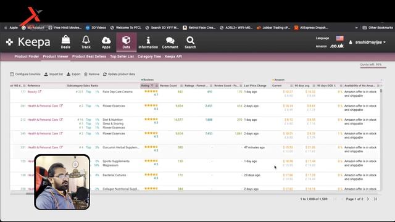Click the Diet & Nutrition cell
The width and height of the screenshot is (395, 222).
point(112,120)
